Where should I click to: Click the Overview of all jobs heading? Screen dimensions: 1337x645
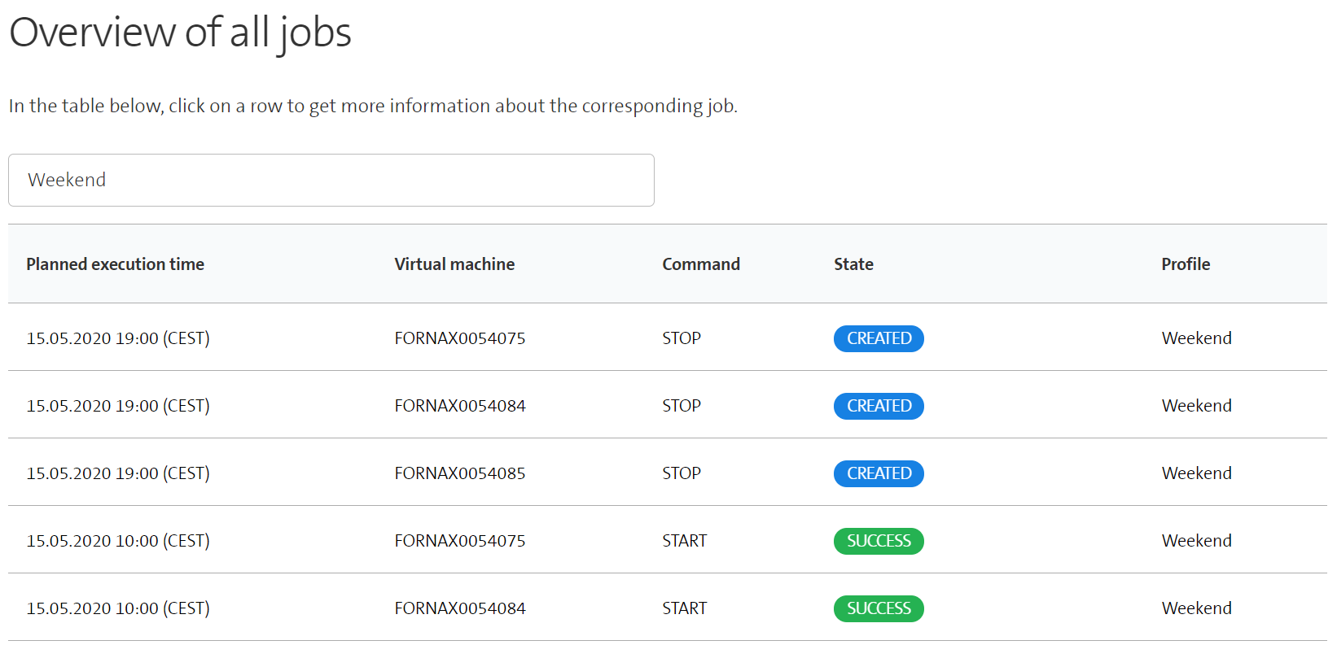(180, 33)
